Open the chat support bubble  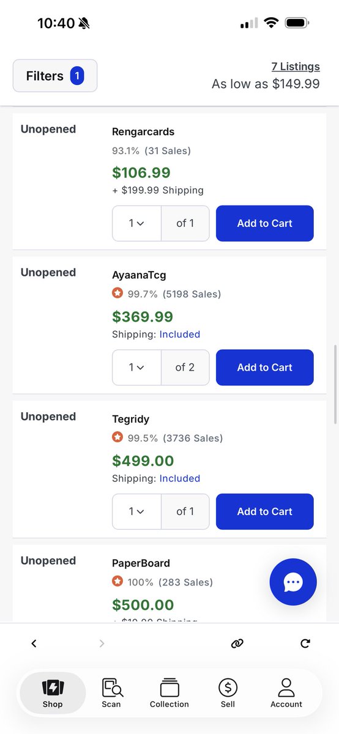pyautogui.click(x=293, y=582)
